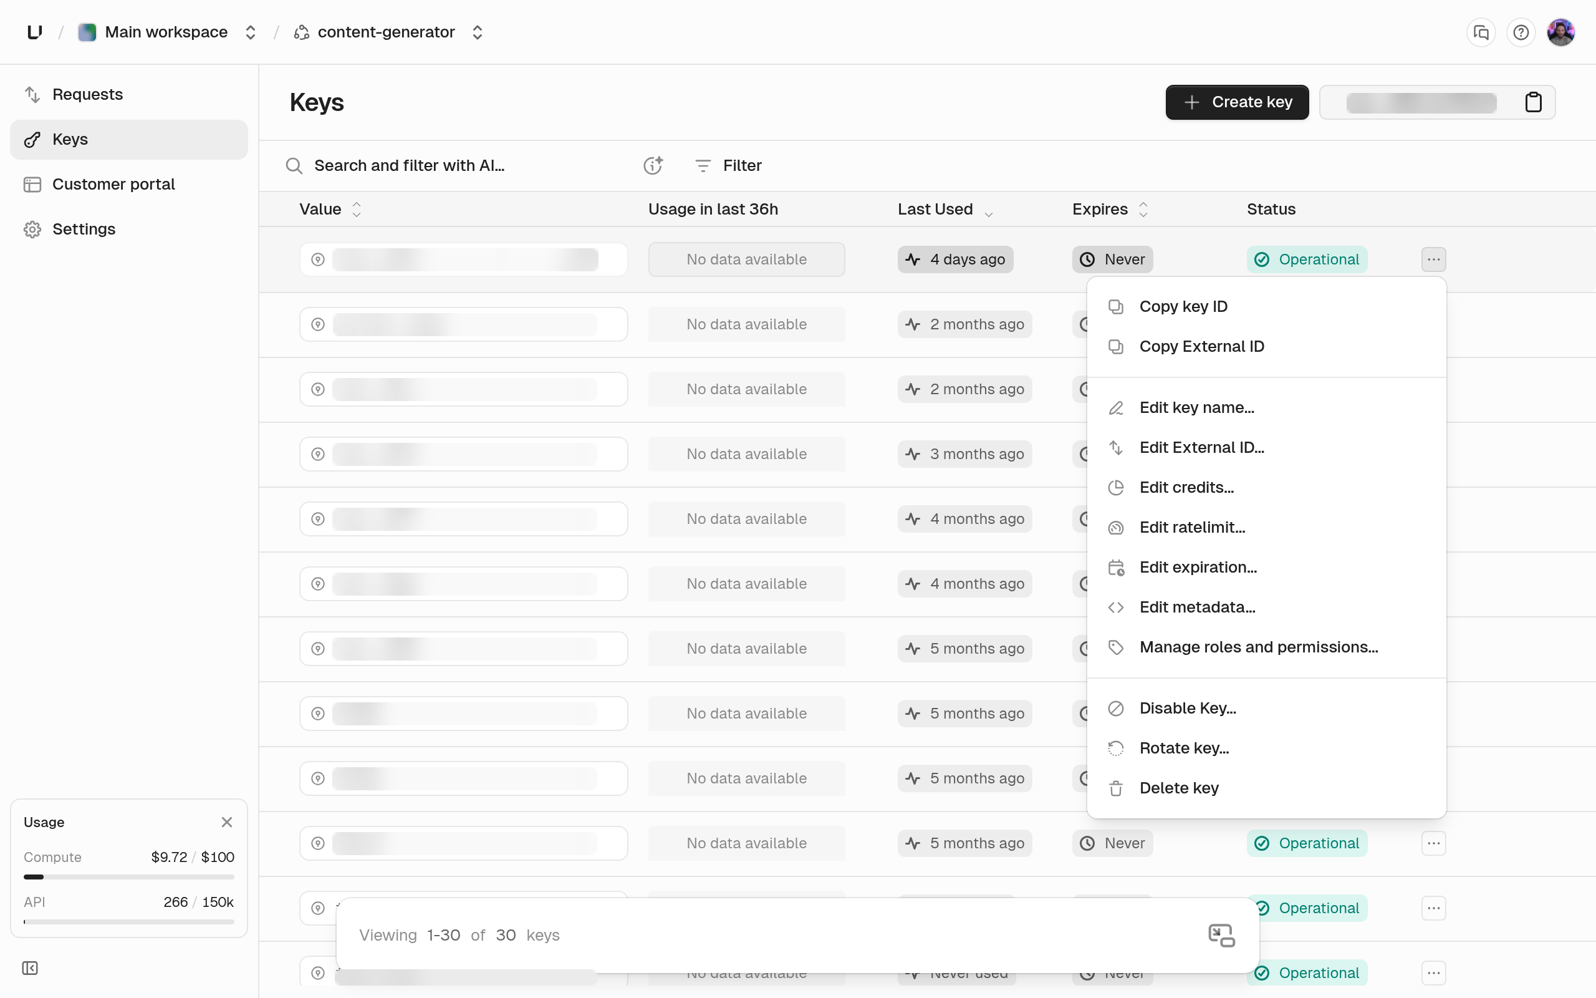
Task: Click the API usage progress bar
Action: [128, 922]
